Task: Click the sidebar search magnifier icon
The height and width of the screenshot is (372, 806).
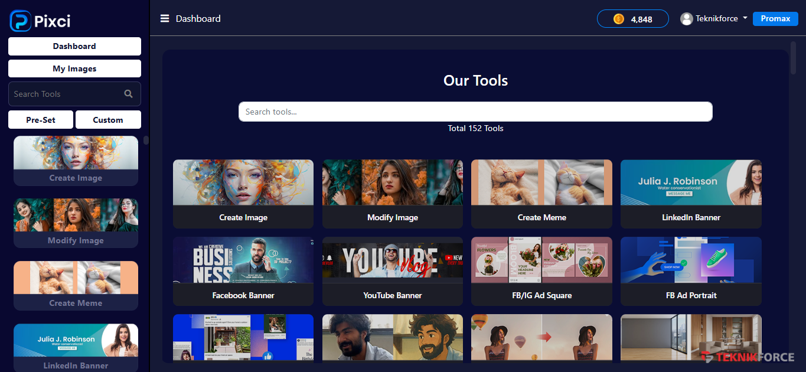Action: [x=129, y=94]
